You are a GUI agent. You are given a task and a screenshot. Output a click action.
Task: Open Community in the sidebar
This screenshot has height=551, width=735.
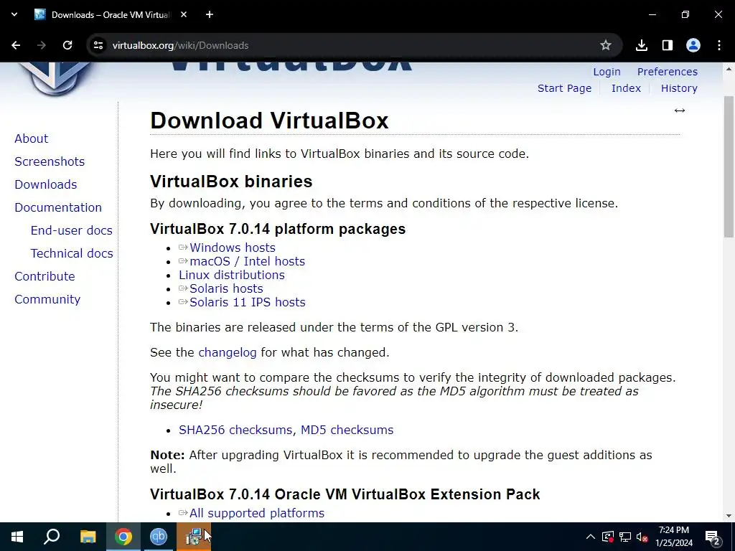(47, 299)
